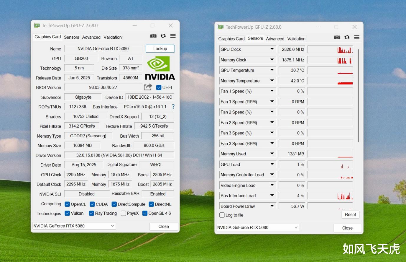Viewport: 406px width, 262px height.
Task: Click Close button in the Graphics Card window
Action: (164, 227)
